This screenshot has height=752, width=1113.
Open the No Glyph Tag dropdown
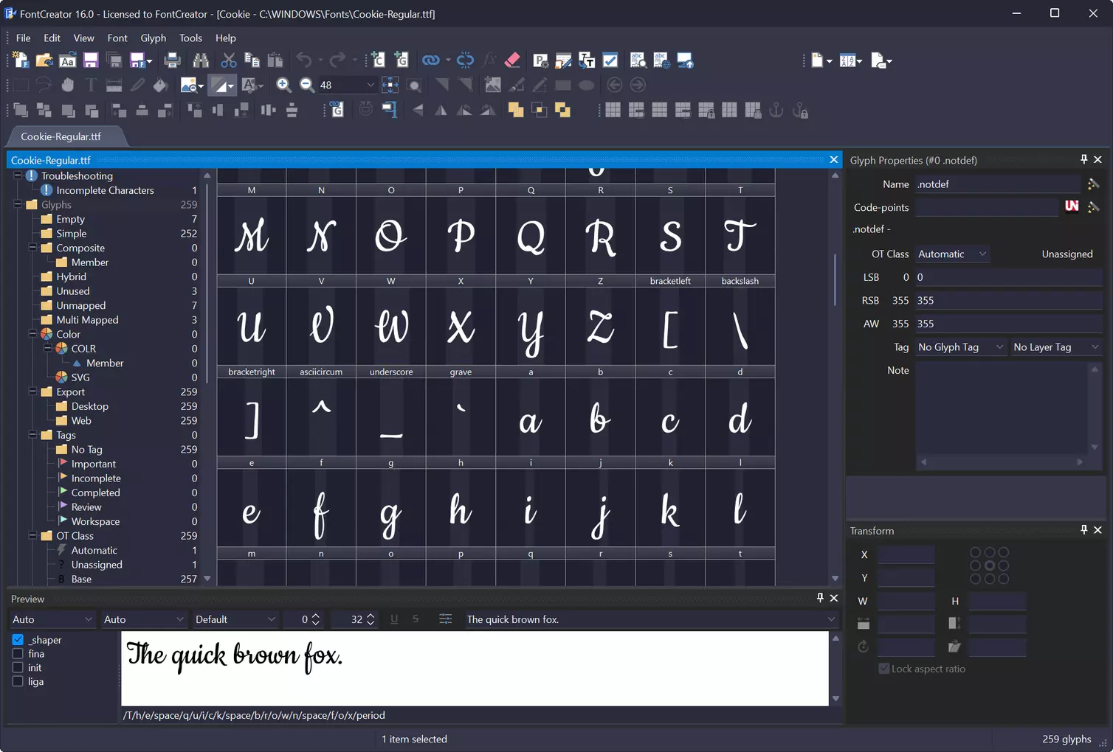pos(961,347)
